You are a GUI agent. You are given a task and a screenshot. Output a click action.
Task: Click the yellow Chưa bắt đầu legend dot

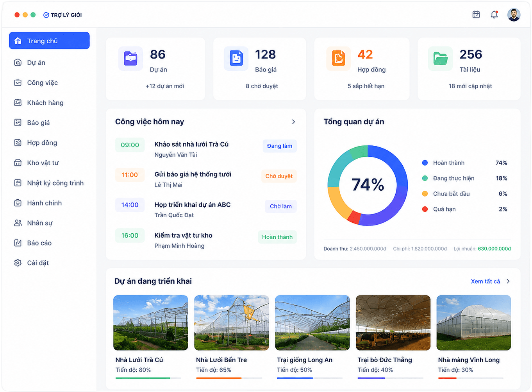pyautogui.click(x=425, y=193)
